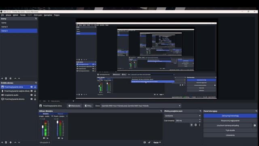The height and width of the screenshot is (146, 259).
Task: Move selected source up in sources panel
Action: click(15, 142)
